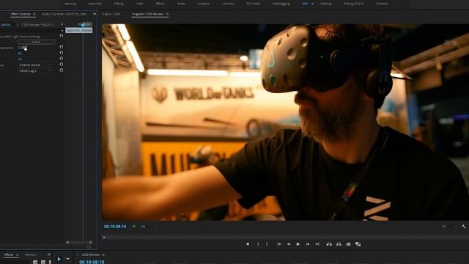Open the Project: C200 tab
The width and height of the screenshot is (469, 264).
click(111, 14)
